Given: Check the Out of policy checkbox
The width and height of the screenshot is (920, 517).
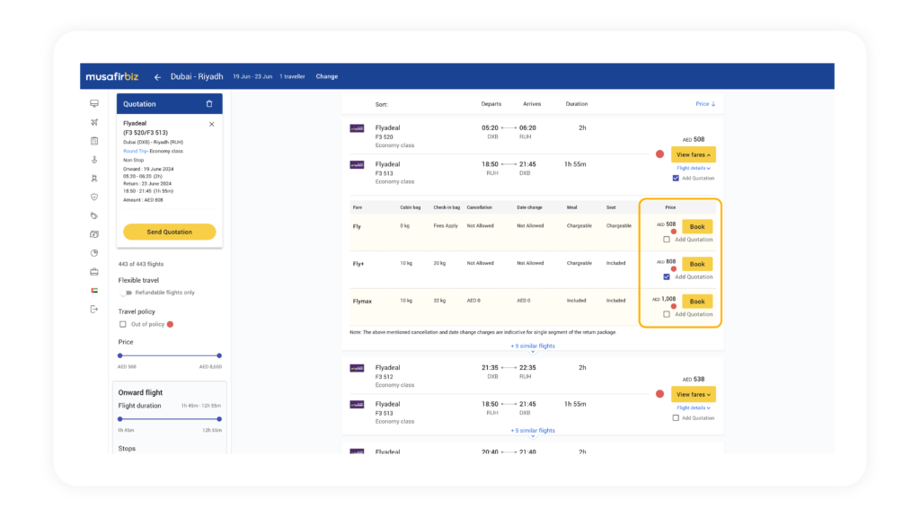Looking at the screenshot, I should pos(122,324).
